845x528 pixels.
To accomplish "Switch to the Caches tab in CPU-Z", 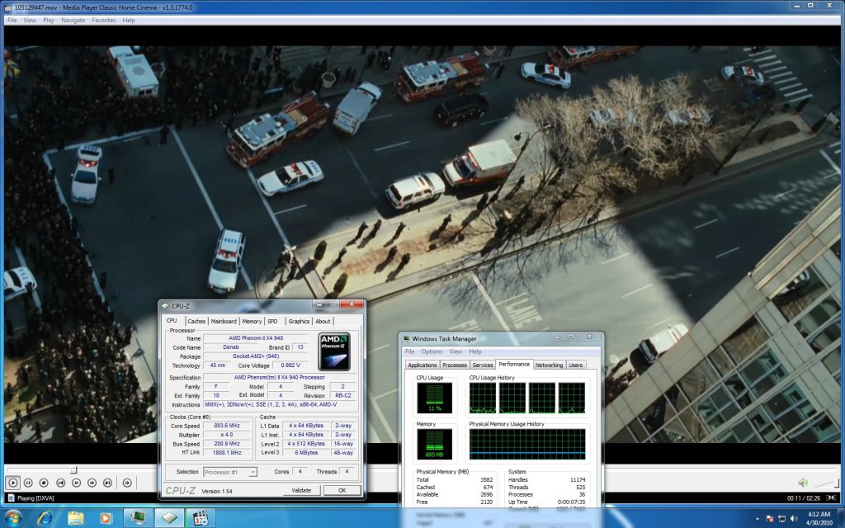I will [x=196, y=321].
